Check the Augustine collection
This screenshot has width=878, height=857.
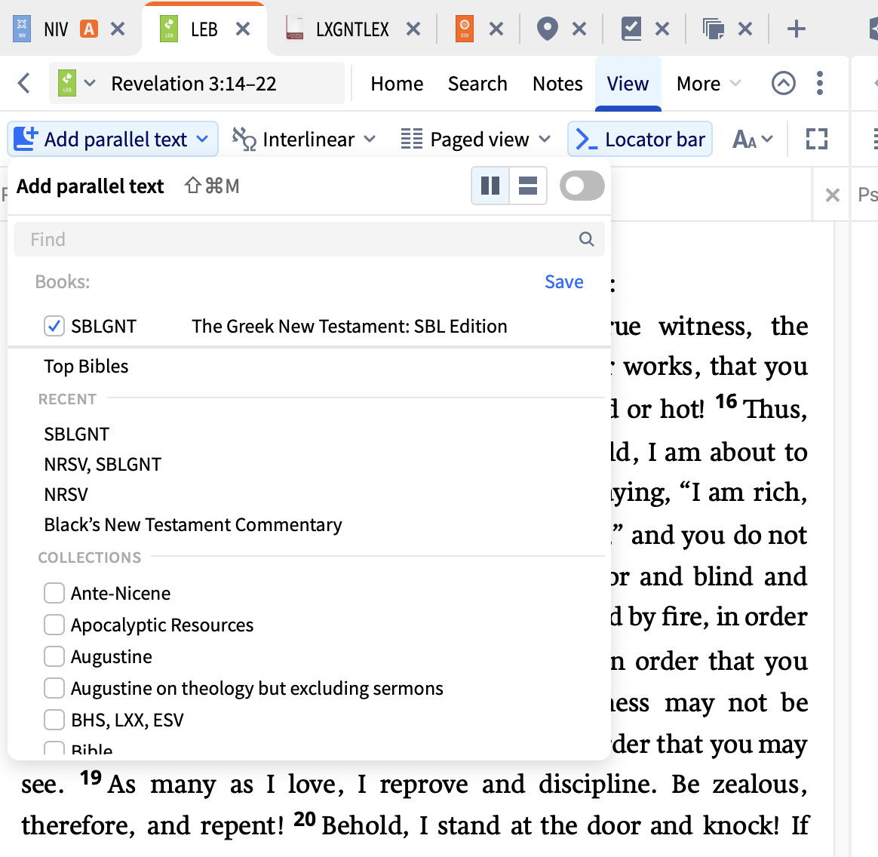pos(54,656)
